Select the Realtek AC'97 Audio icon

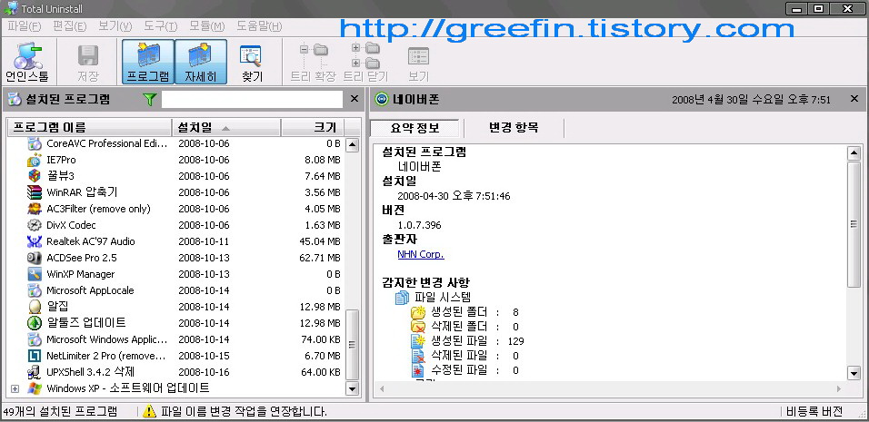[x=35, y=241]
